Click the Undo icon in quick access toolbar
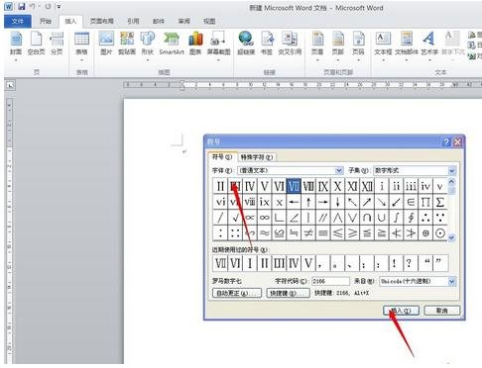The width and height of the screenshot is (482, 368). tap(33, 7)
